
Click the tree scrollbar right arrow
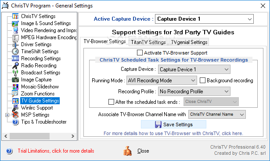(x=73, y=136)
